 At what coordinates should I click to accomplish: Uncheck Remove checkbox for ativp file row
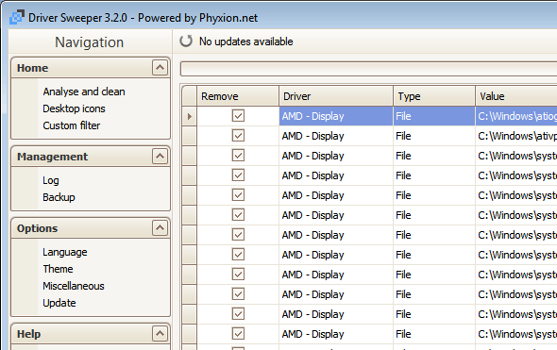click(238, 136)
